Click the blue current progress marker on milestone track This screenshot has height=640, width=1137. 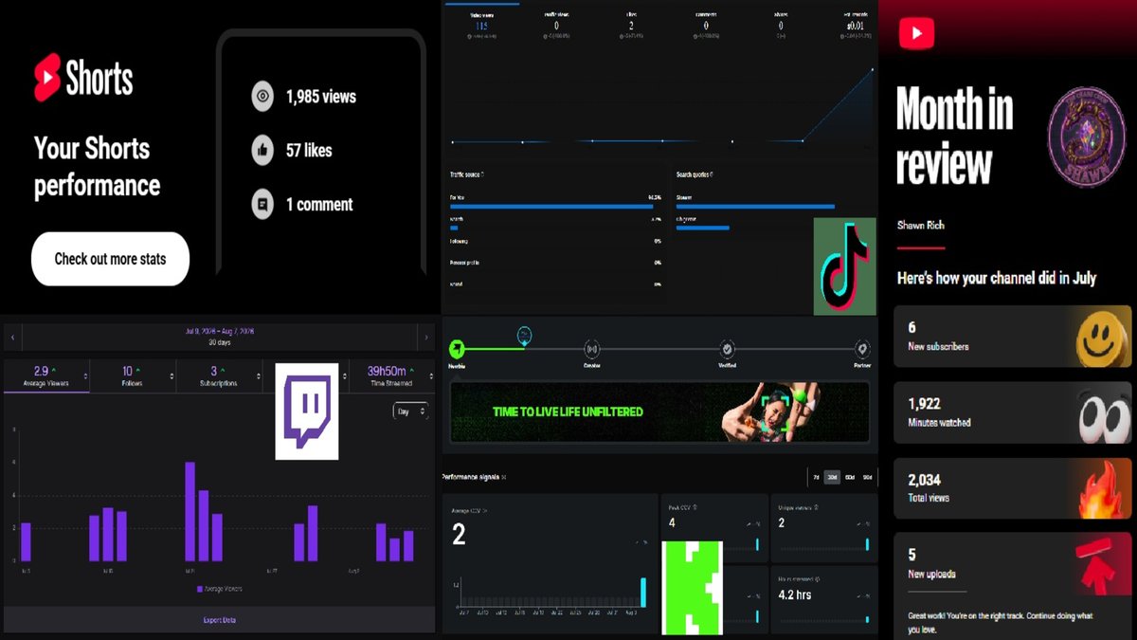(524, 336)
